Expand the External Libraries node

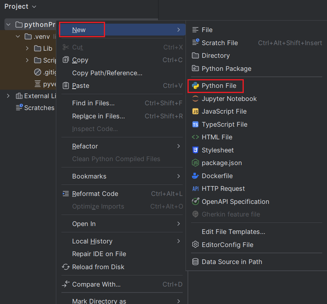click(x=8, y=96)
